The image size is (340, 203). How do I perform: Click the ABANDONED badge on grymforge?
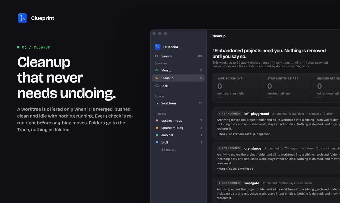click(x=229, y=148)
